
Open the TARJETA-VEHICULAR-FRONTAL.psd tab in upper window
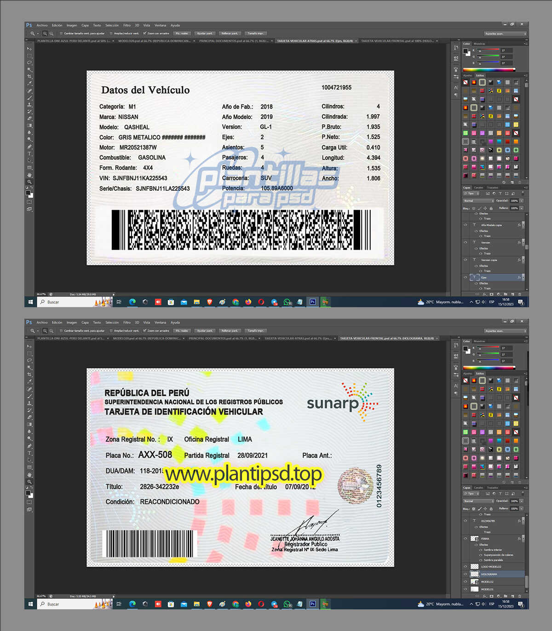click(397, 41)
